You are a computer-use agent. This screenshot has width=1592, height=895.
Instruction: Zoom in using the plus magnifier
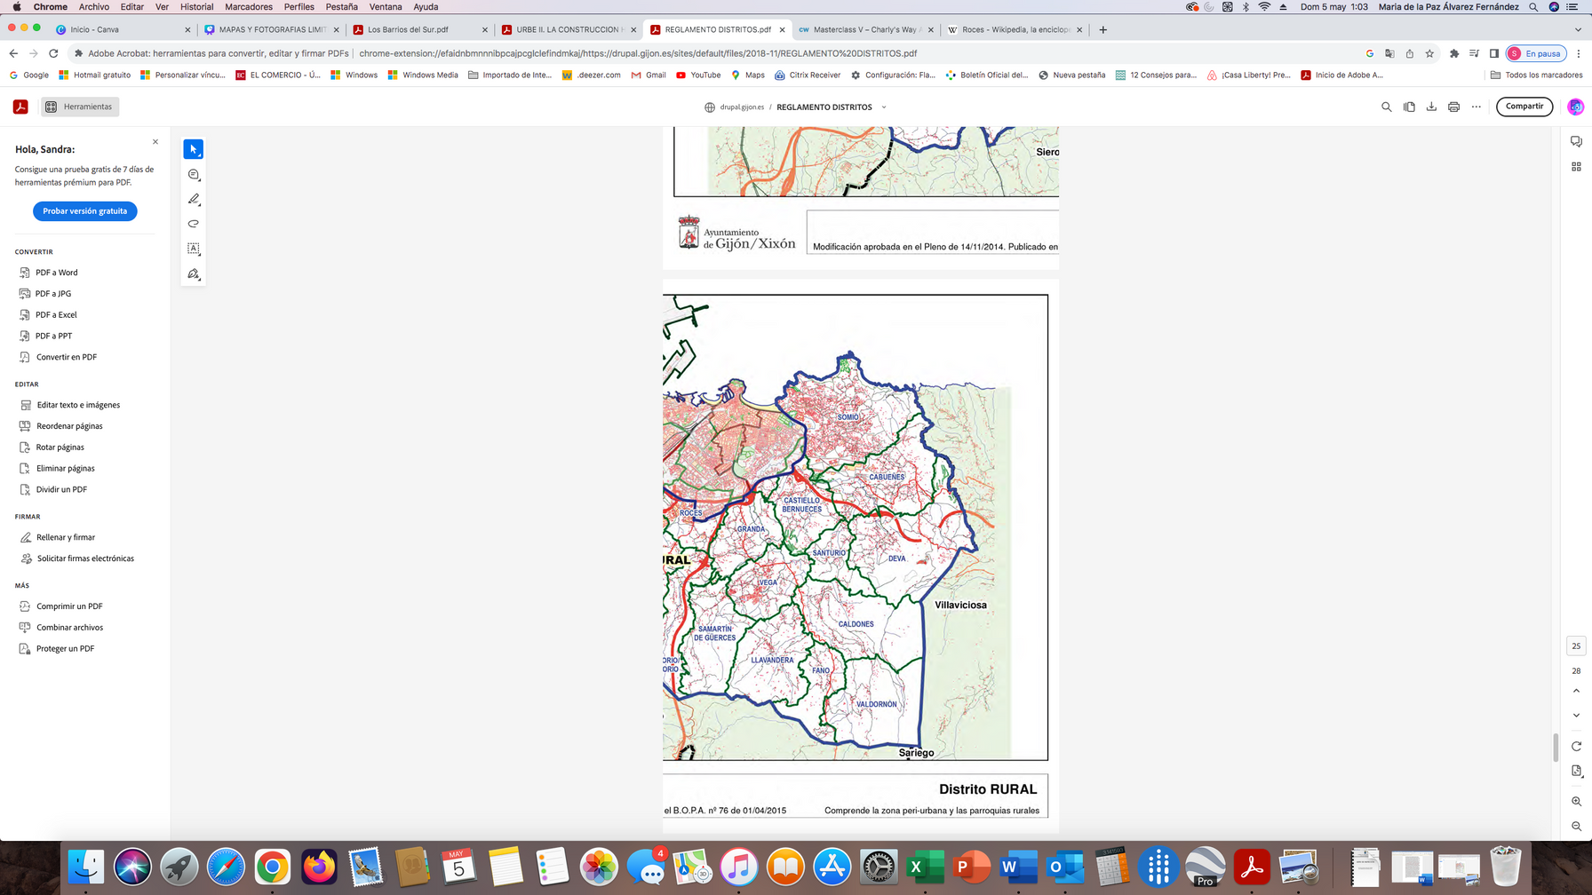[1576, 801]
